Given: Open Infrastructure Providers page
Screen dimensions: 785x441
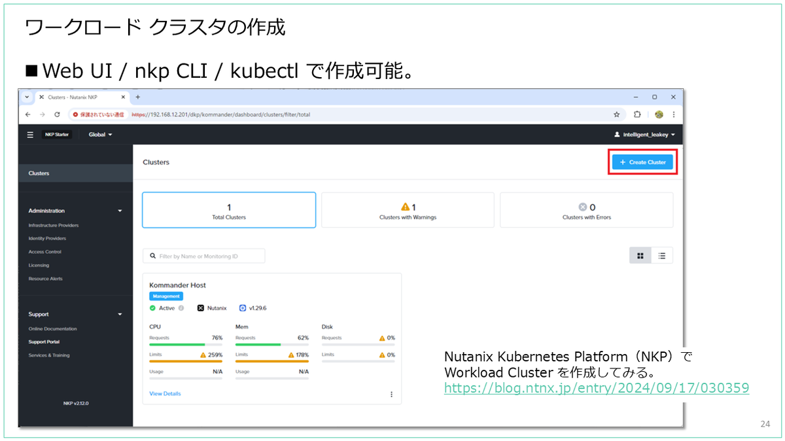Looking at the screenshot, I should (53, 225).
